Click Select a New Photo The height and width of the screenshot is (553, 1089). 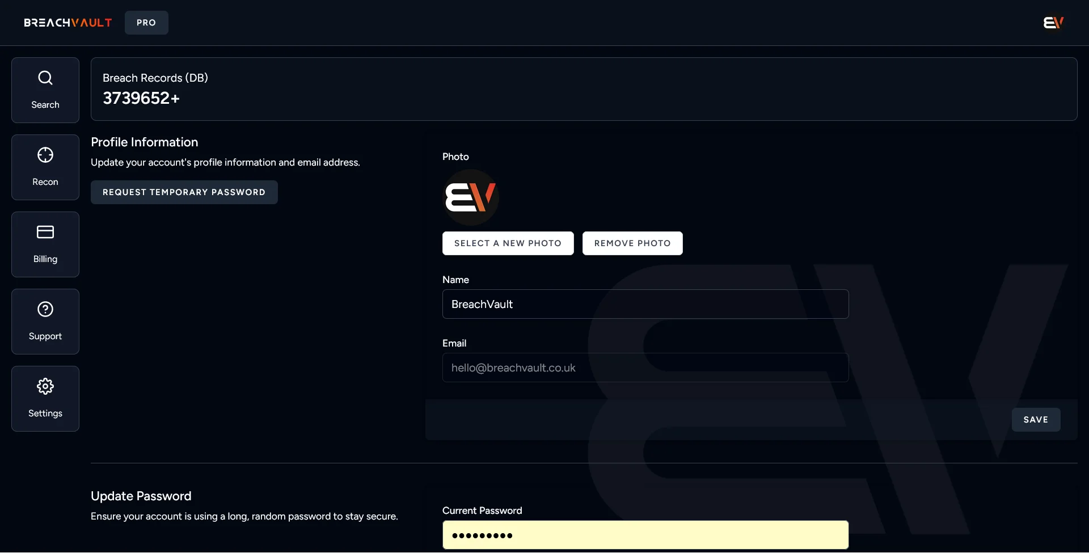point(508,243)
